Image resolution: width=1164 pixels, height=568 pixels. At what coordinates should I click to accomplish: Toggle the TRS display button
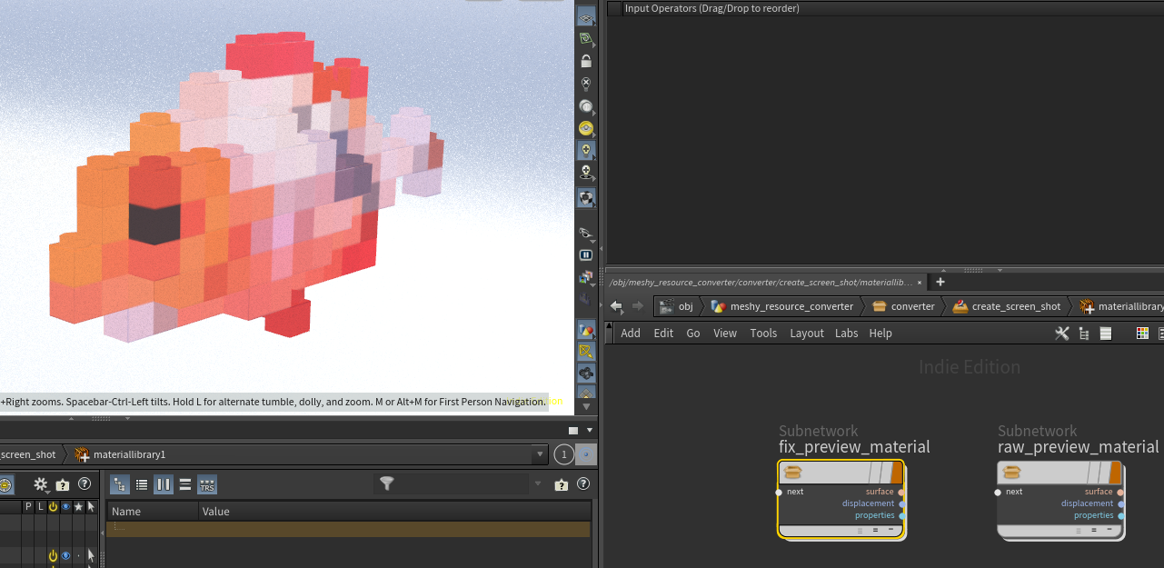207,484
